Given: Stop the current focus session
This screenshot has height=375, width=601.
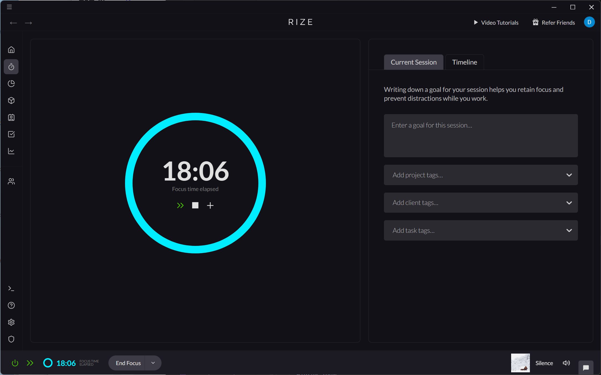Looking at the screenshot, I should (x=195, y=205).
